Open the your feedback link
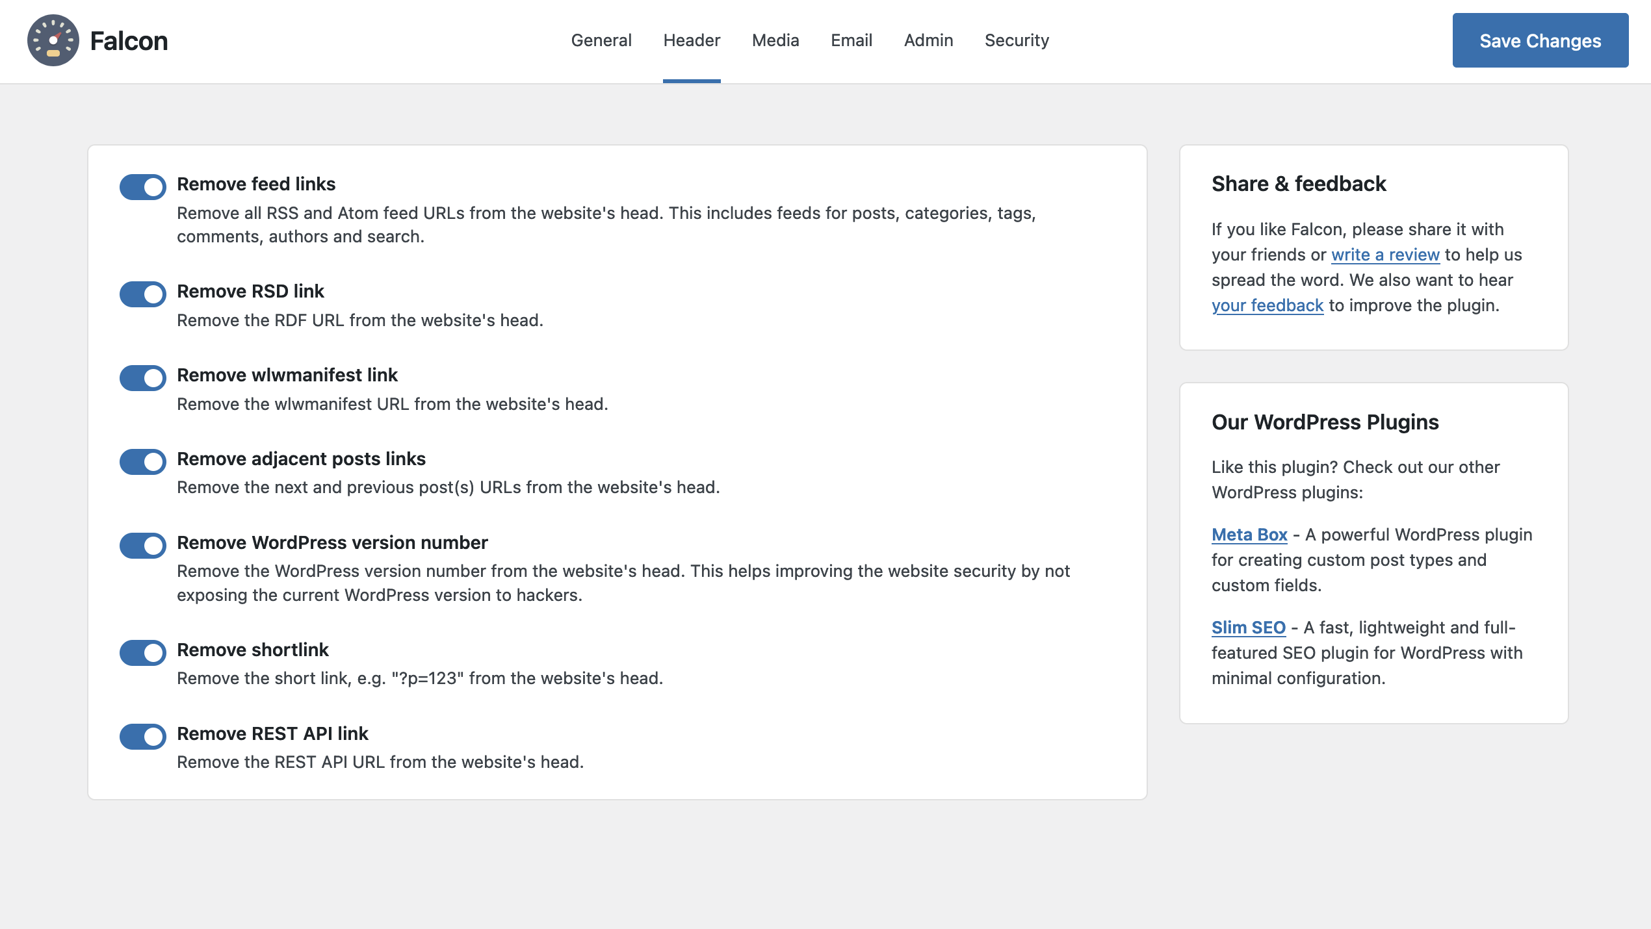The image size is (1651, 929). click(1267, 305)
